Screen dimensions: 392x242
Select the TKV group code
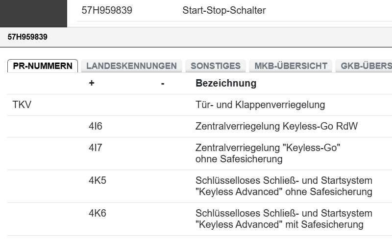(22, 105)
